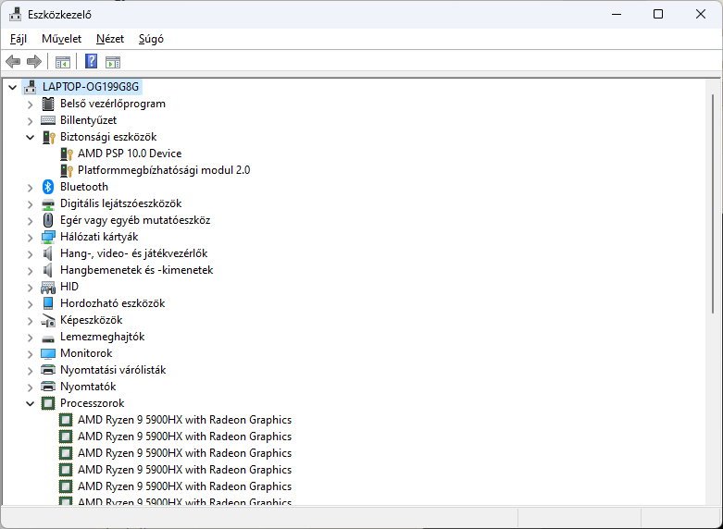Click the keyboard icon for Billentyűzet
Viewport: 723px width, 529px height.
pos(48,120)
